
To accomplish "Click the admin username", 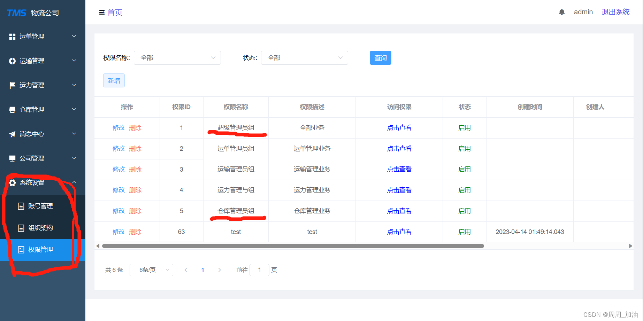I will coord(583,12).
